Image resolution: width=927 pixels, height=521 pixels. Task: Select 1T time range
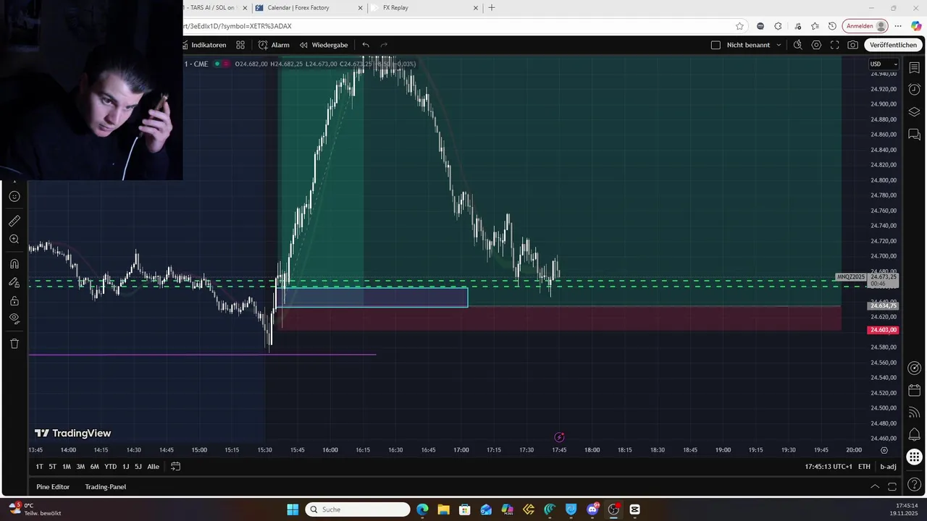click(39, 467)
